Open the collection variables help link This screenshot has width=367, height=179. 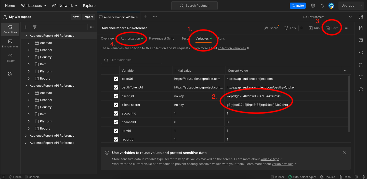point(232,48)
